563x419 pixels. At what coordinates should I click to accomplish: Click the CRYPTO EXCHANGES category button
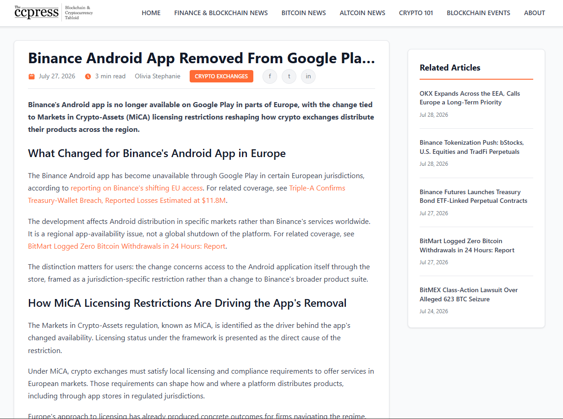pyautogui.click(x=221, y=76)
